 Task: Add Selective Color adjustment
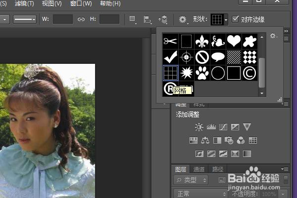(x=235, y=153)
